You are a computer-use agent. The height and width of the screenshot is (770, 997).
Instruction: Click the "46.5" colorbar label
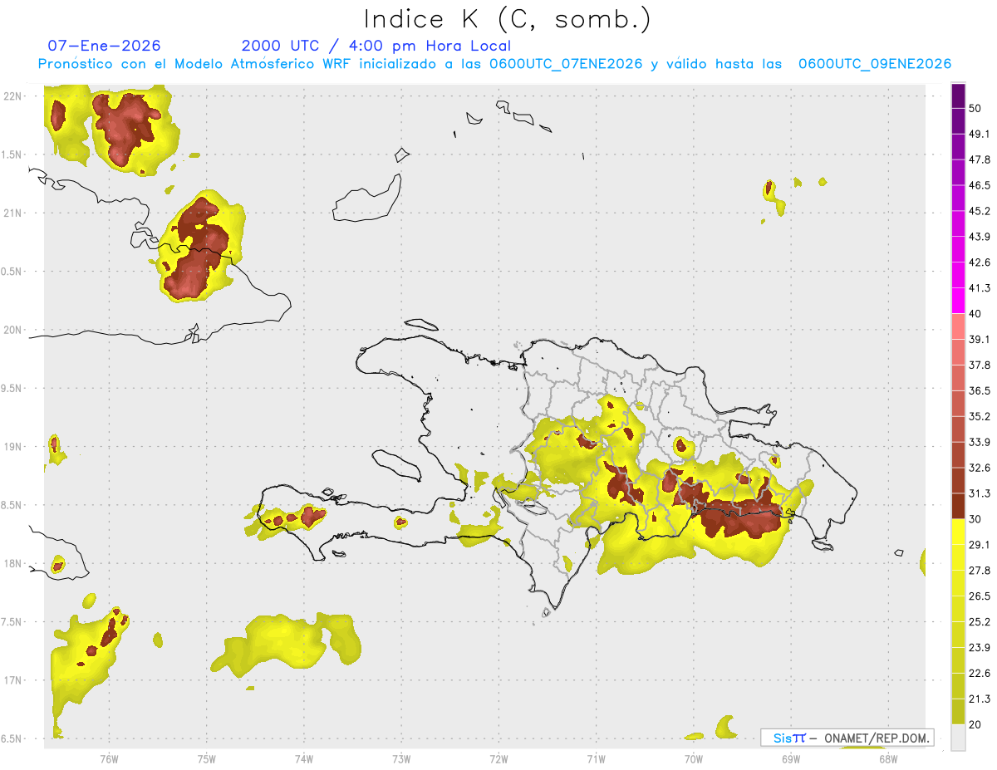coord(980,185)
